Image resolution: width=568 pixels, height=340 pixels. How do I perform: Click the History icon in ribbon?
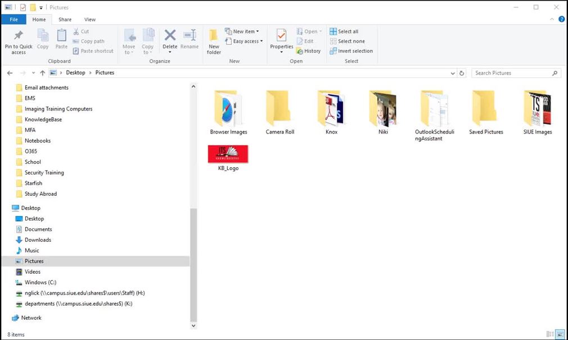coord(308,51)
